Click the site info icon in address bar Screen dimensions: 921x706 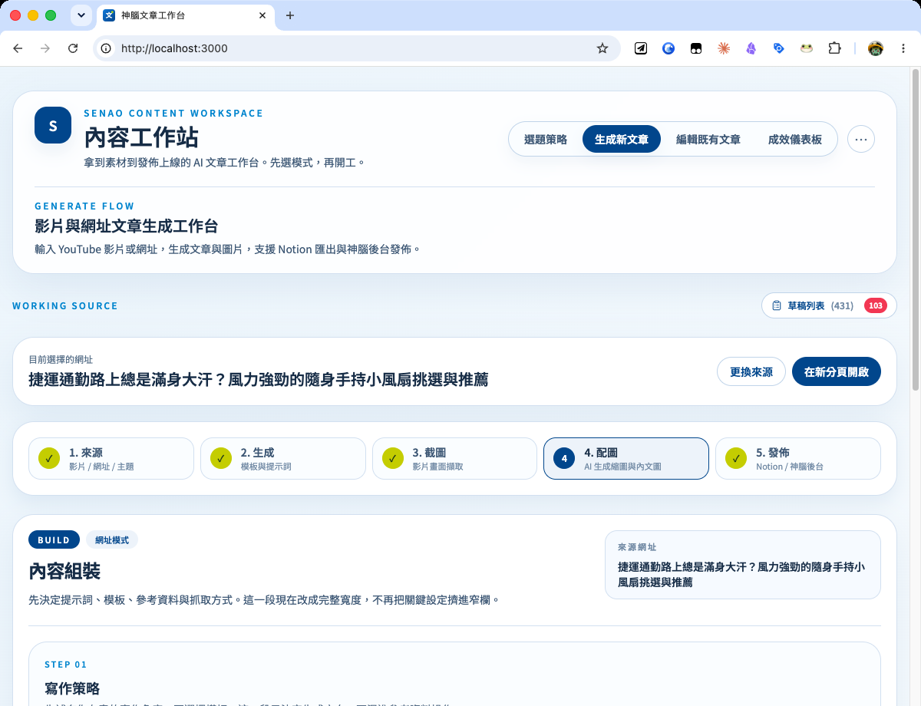[x=107, y=48]
